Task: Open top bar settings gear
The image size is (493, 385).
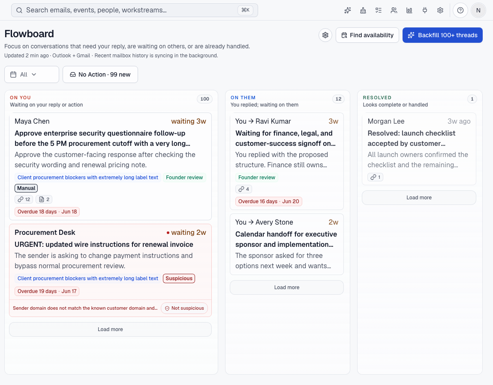Action: [440, 10]
